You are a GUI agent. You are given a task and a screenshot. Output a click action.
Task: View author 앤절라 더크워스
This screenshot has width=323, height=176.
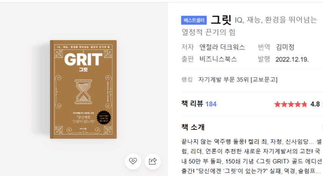pos(222,47)
